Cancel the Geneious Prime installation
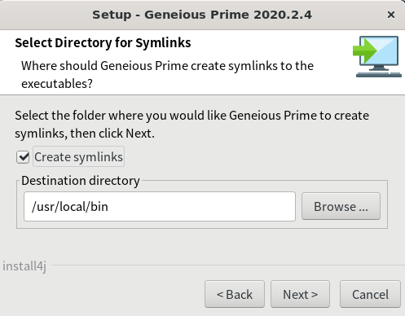 point(370,294)
